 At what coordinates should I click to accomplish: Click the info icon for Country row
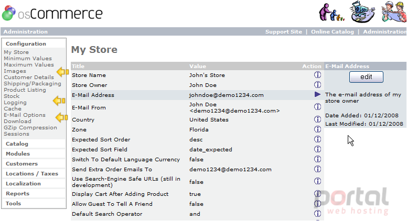317,119
